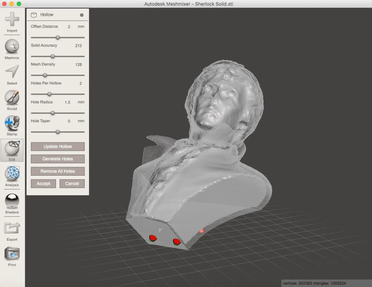Open the Meshmix panel

[12, 47]
